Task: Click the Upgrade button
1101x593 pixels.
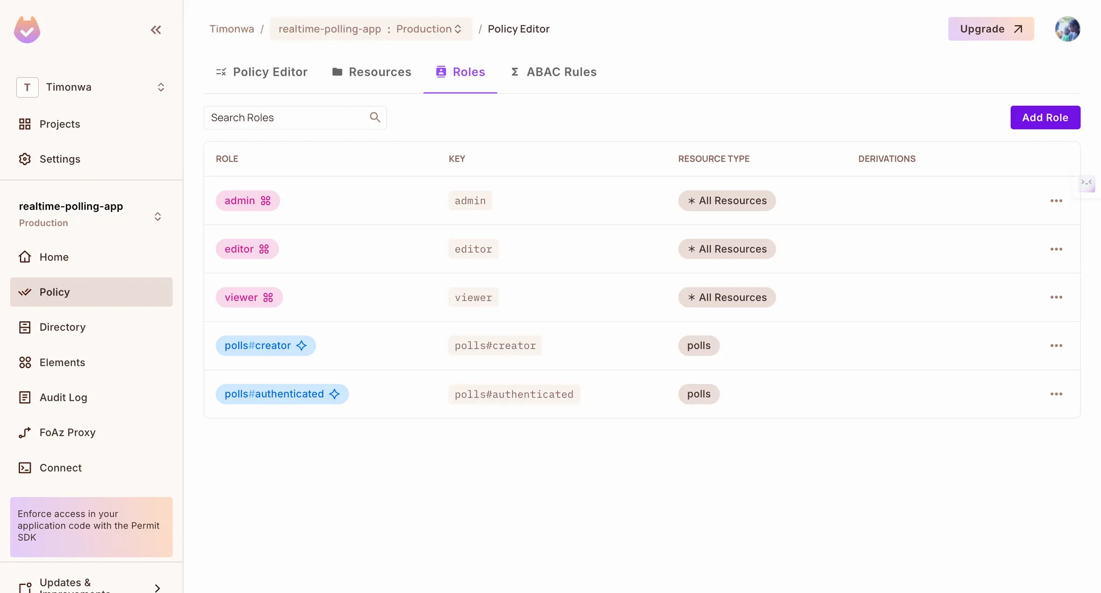Action: point(990,29)
